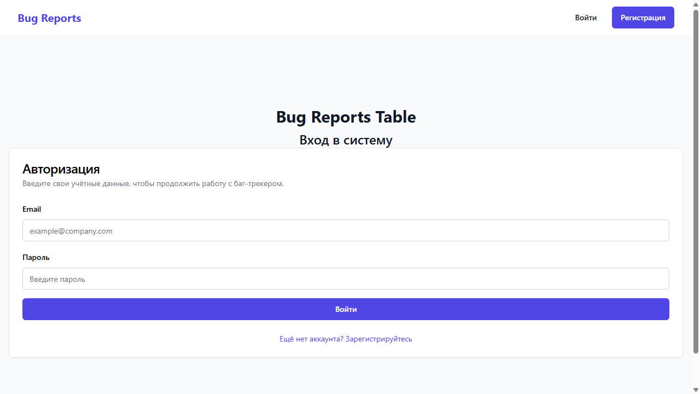This screenshot has width=700, height=394.
Task: Focus the Email input field
Action: 346,230
